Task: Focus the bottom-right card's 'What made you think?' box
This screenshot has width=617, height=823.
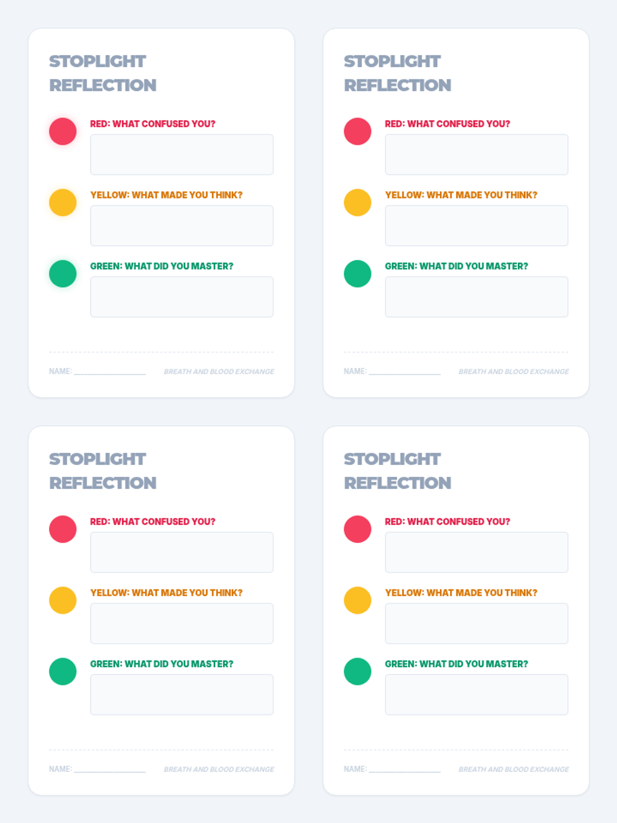Action: tap(476, 623)
